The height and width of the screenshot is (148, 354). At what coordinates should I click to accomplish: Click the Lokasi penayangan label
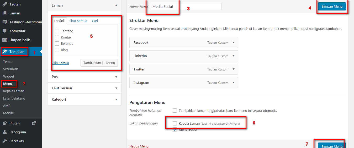coord(144,123)
